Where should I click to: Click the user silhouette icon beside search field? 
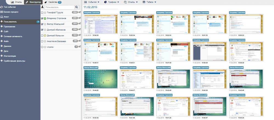pos(42,7)
